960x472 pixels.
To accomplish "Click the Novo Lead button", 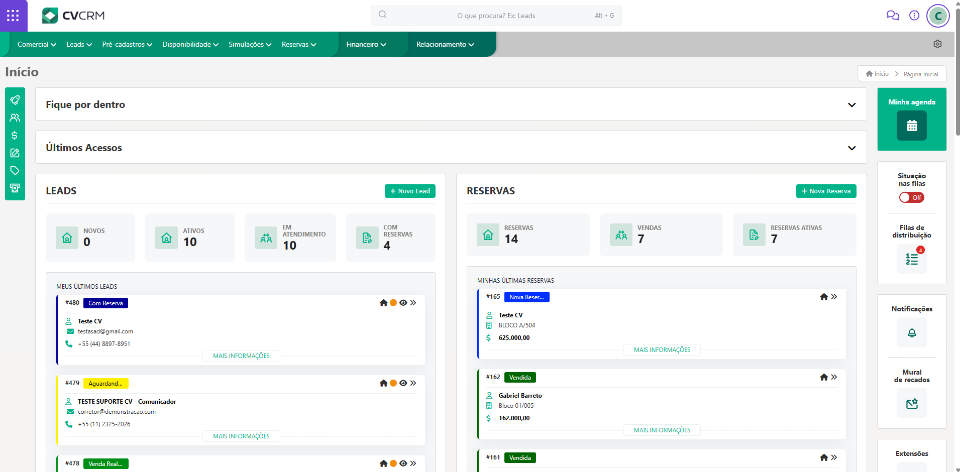I will pyautogui.click(x=410, y=191).
